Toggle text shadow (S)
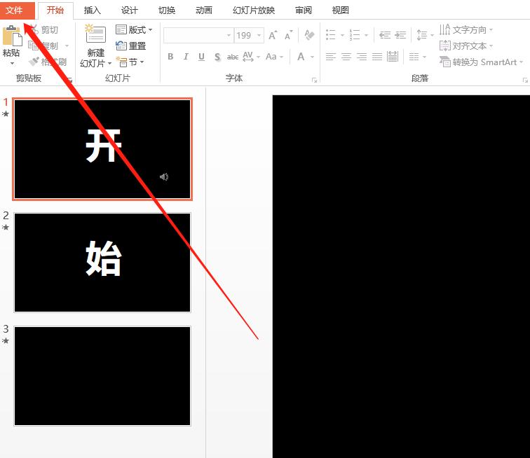The width and height of the screenshot is (530, 458). point(217,57)
